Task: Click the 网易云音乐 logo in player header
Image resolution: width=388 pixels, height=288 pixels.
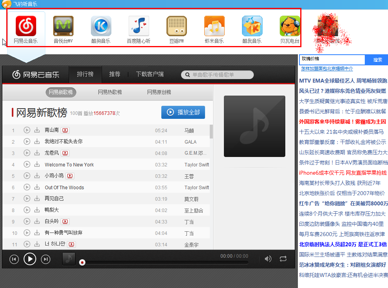Action: pyautogui.click(x=36, y=74)
